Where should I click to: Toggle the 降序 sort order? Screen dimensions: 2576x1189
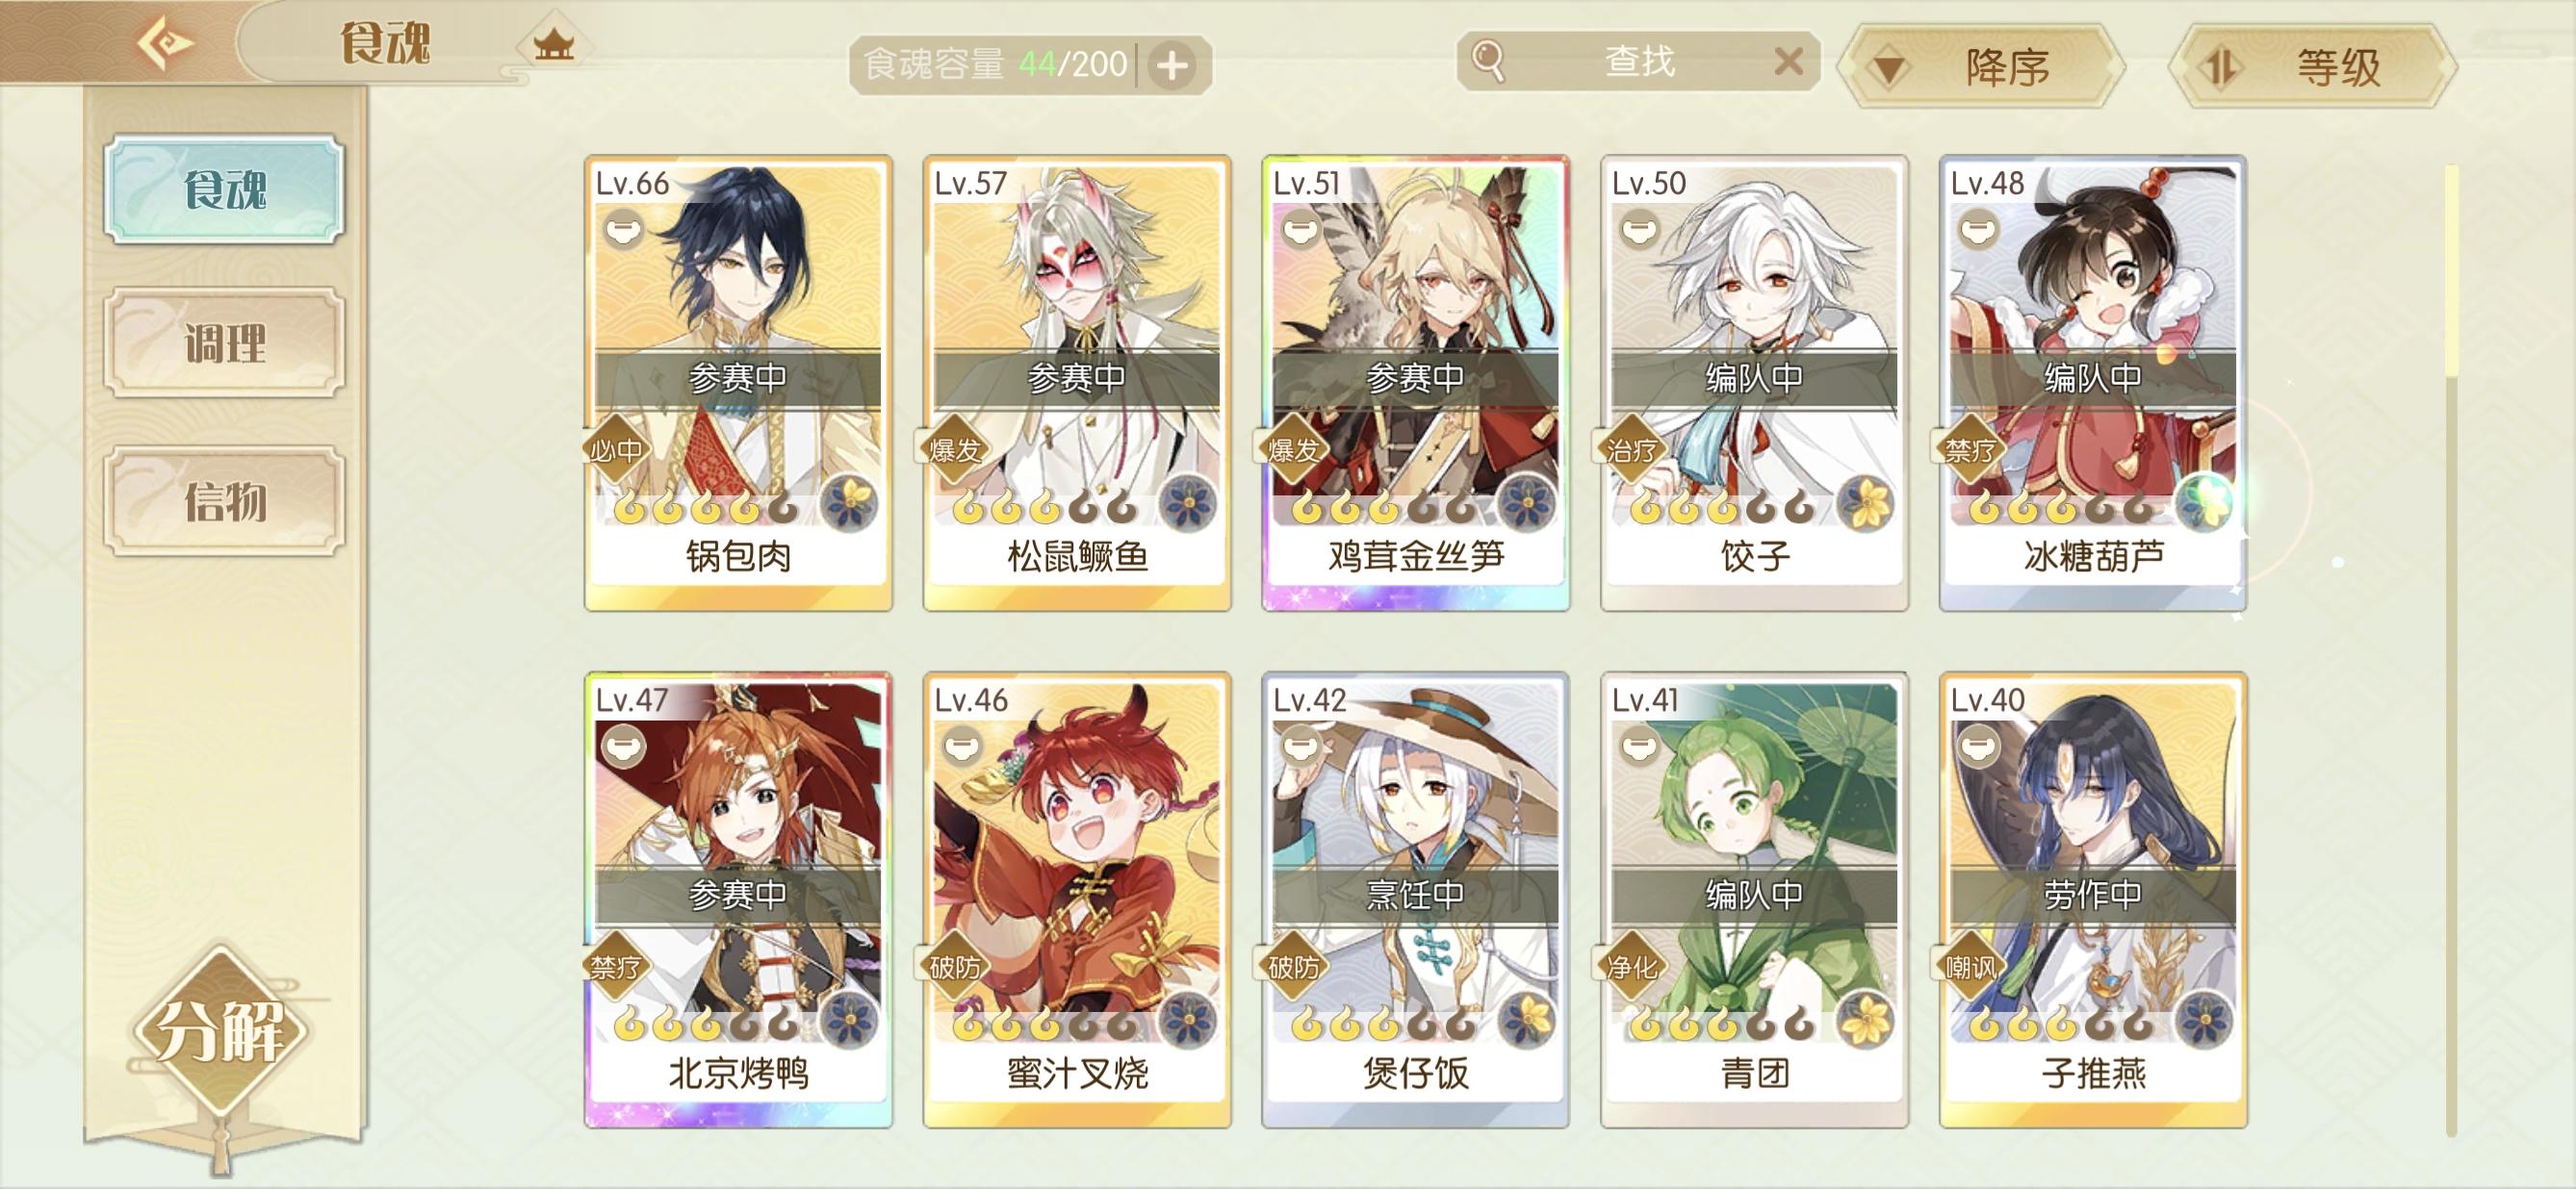[1981, 67]
